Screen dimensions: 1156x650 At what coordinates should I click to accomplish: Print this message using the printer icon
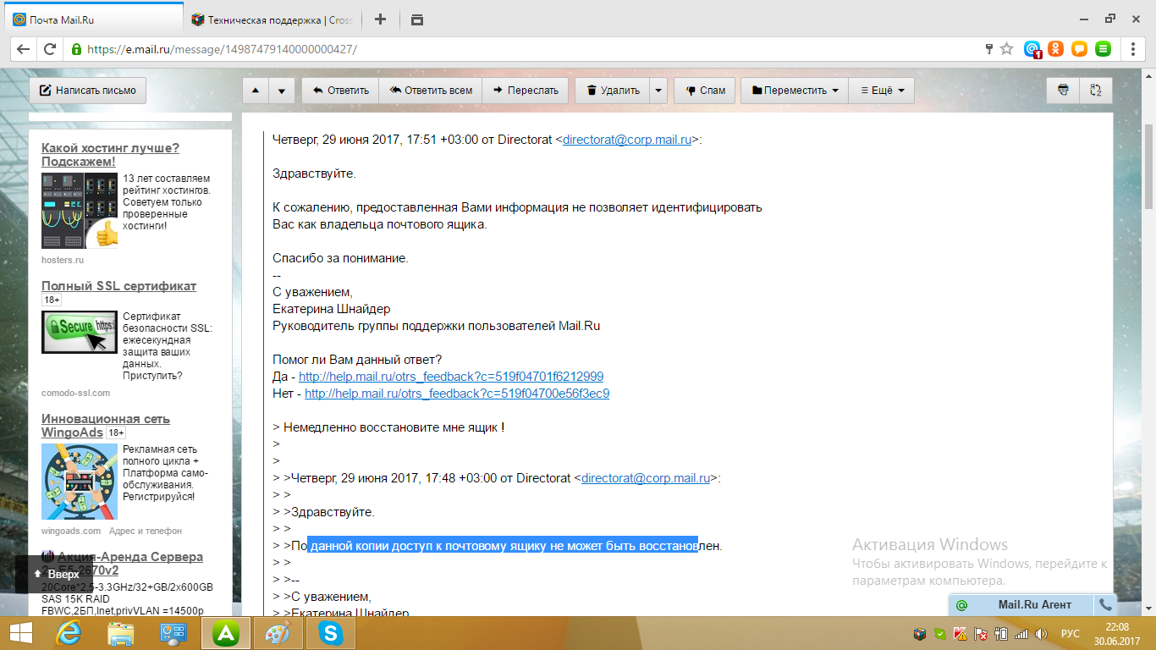point(1063,90)
